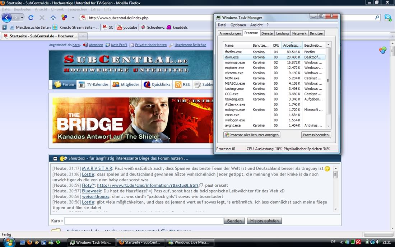Screen dimensions: 395x247
Task: Open Task Manager's Datei menu
Action: (222, 25)
